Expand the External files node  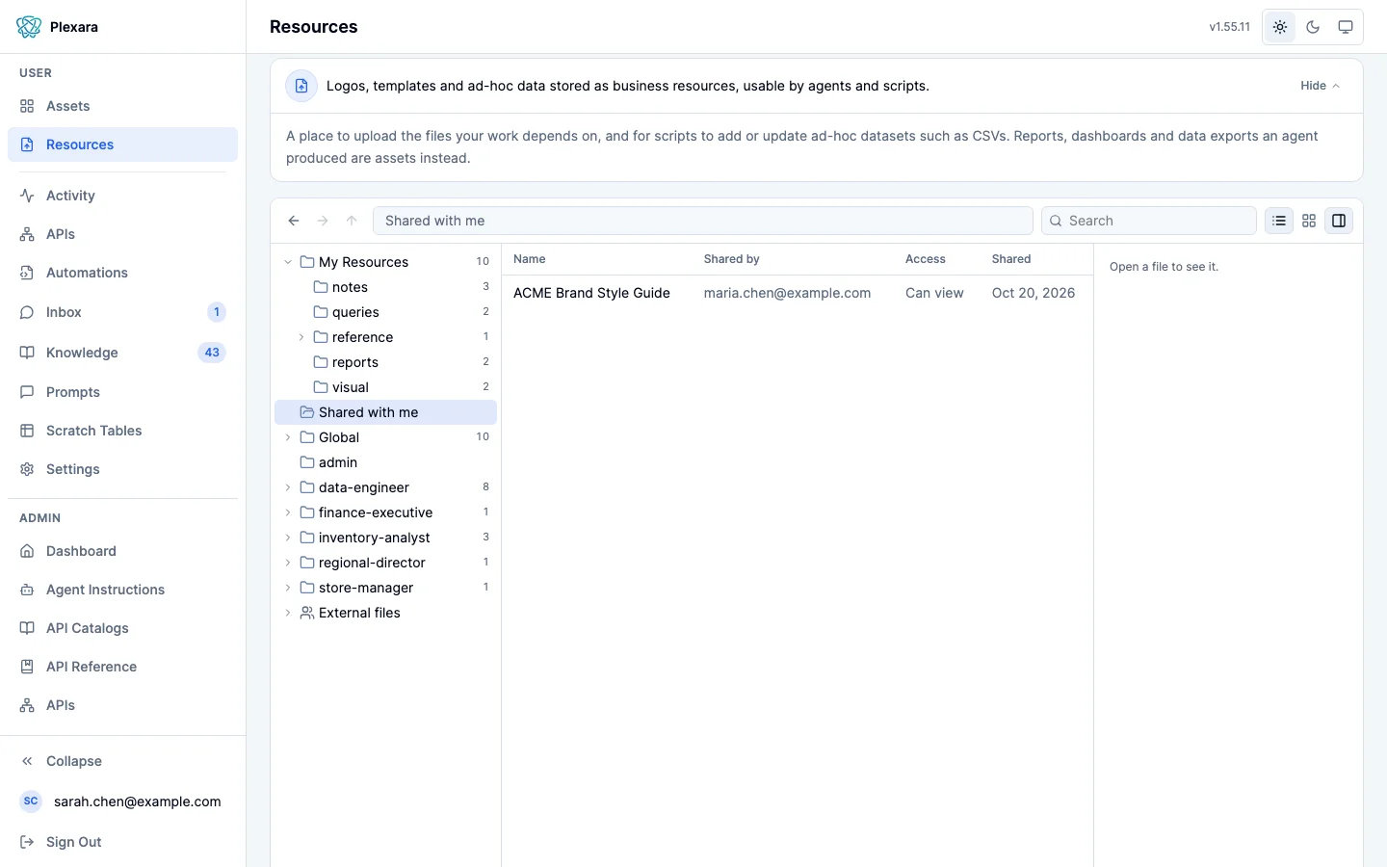(x=288, y=613)
